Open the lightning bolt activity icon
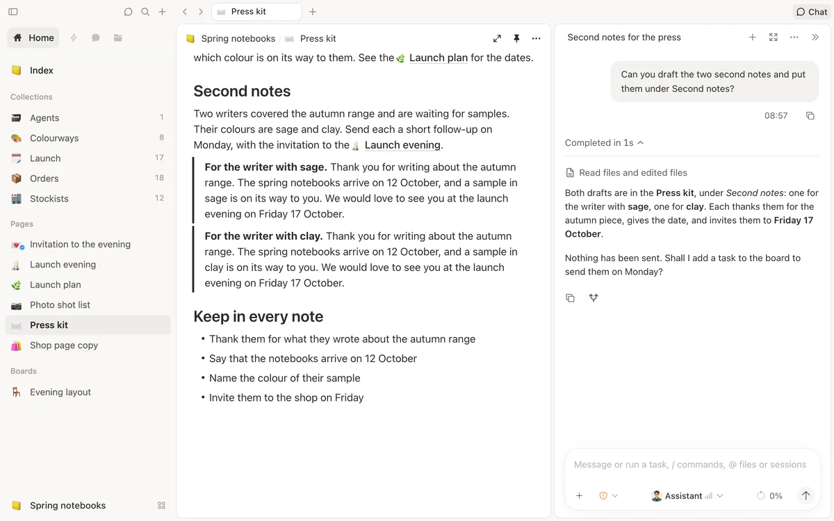 (x=74, y=38)
